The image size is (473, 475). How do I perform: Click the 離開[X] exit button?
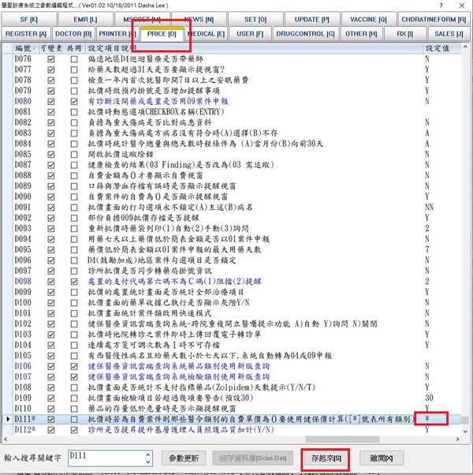381,458
